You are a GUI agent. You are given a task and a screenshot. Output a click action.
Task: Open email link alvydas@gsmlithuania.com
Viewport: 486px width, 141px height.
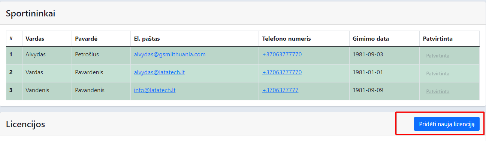tap(170, 54)
